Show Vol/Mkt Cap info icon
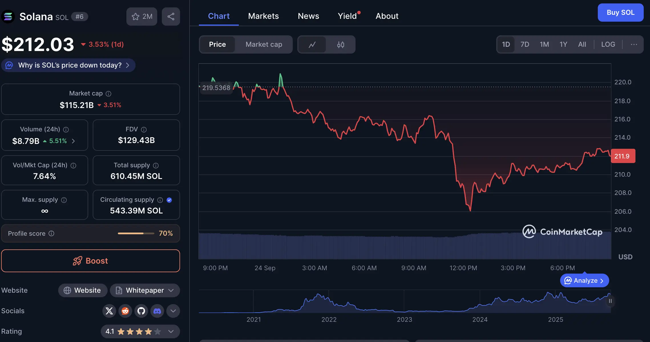Viewport: 650px width, 342px height. [73, 165]
